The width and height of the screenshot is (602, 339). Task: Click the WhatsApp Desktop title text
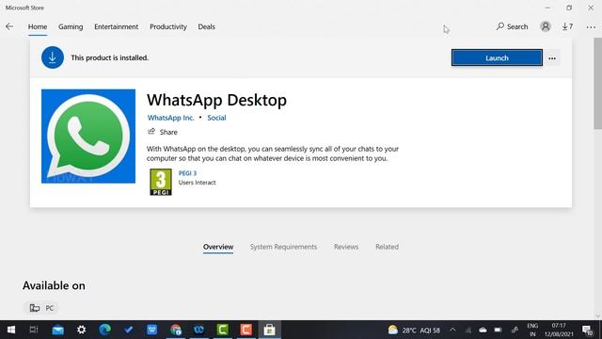click(216, 100)
